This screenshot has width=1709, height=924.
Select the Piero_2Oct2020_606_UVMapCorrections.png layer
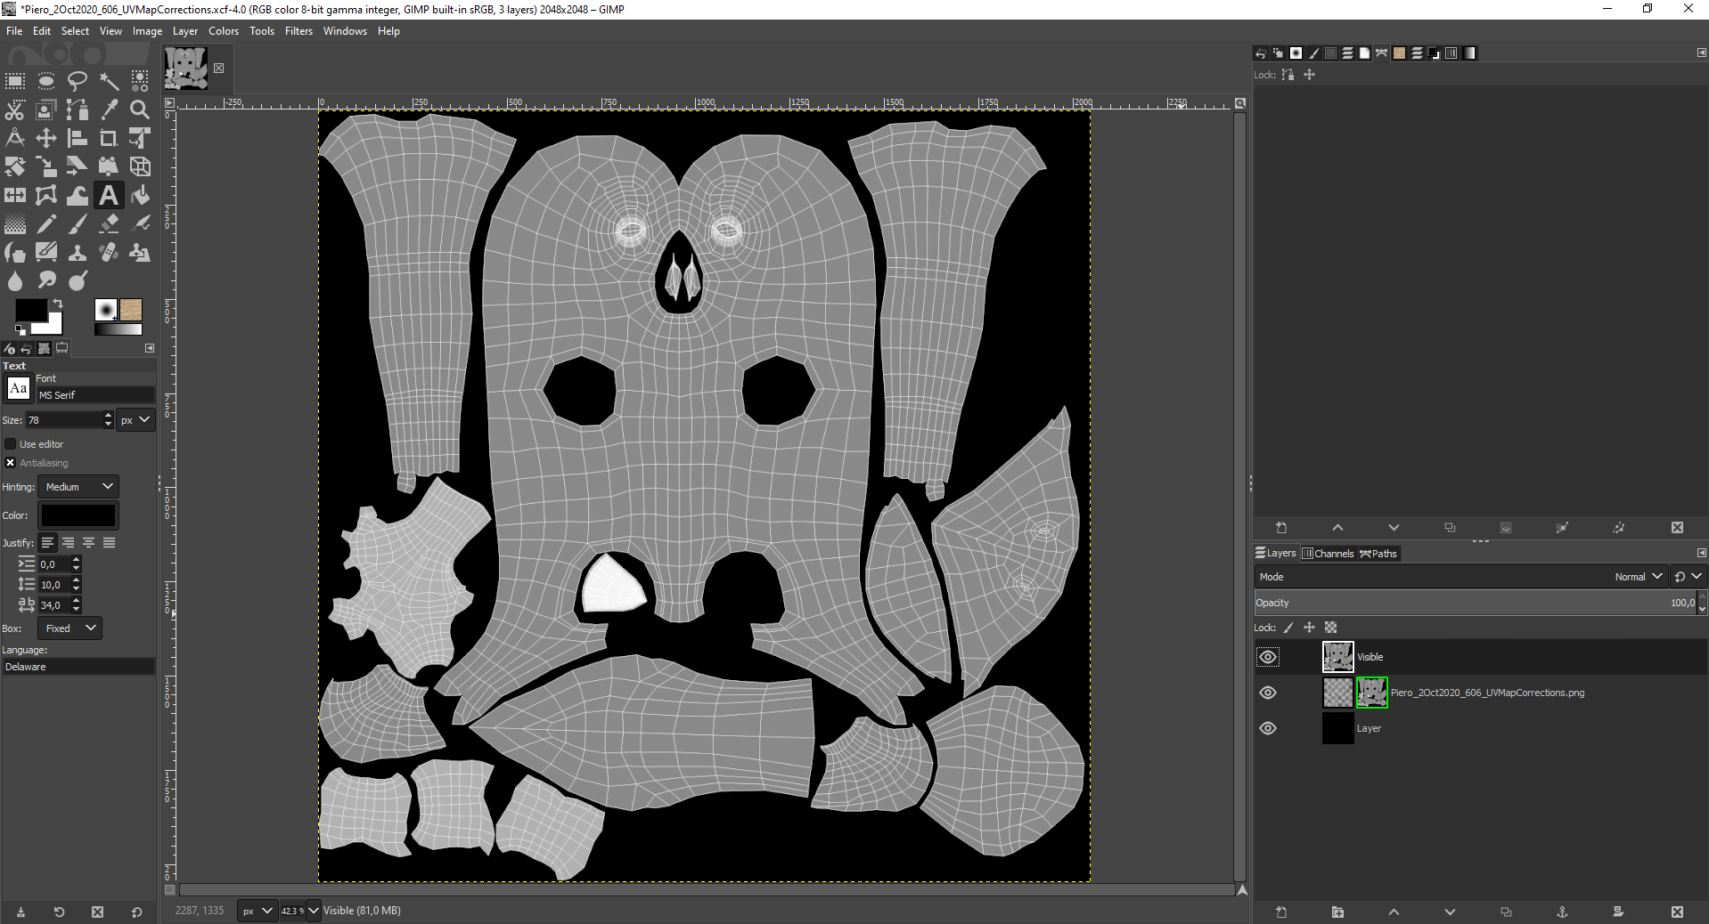pos(1486,693)
